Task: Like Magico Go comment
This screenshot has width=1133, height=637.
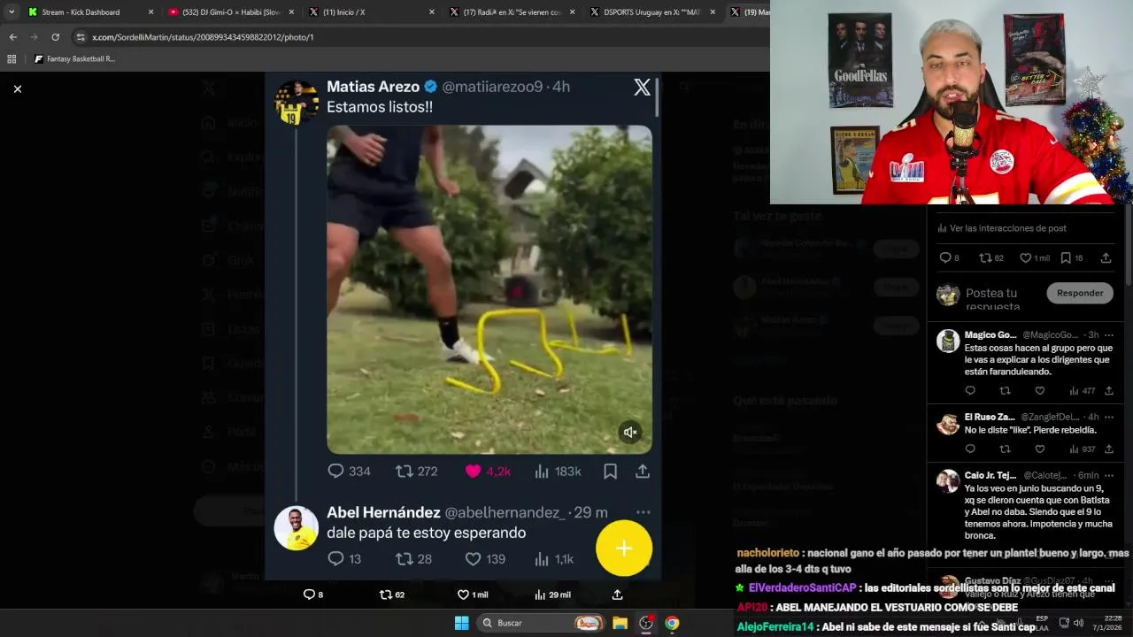Action: coord(1040,390)
